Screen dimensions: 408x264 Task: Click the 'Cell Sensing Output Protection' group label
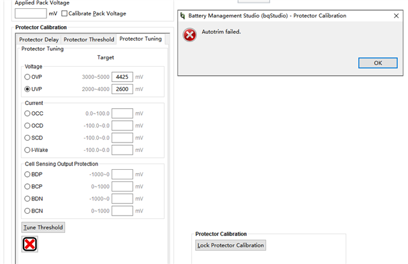pos(61,164)
